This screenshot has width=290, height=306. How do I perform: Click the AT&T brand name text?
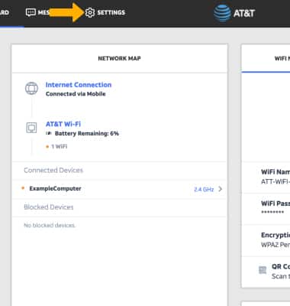coord(244,13)
